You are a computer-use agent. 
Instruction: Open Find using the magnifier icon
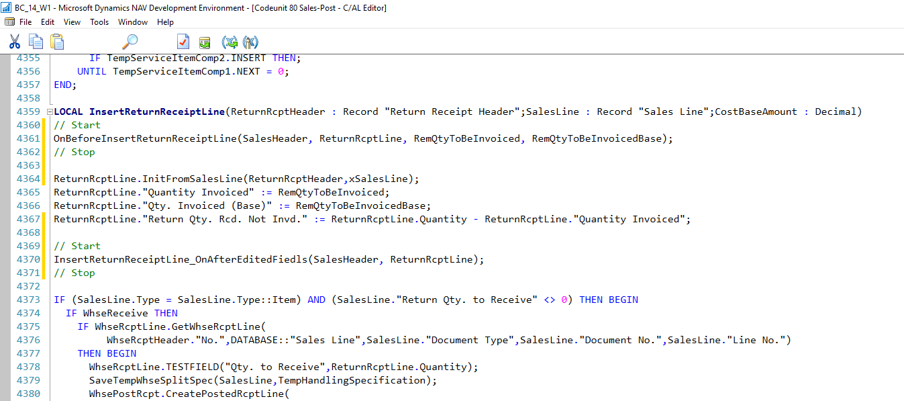pyautogui.click(x=130, y=41)
